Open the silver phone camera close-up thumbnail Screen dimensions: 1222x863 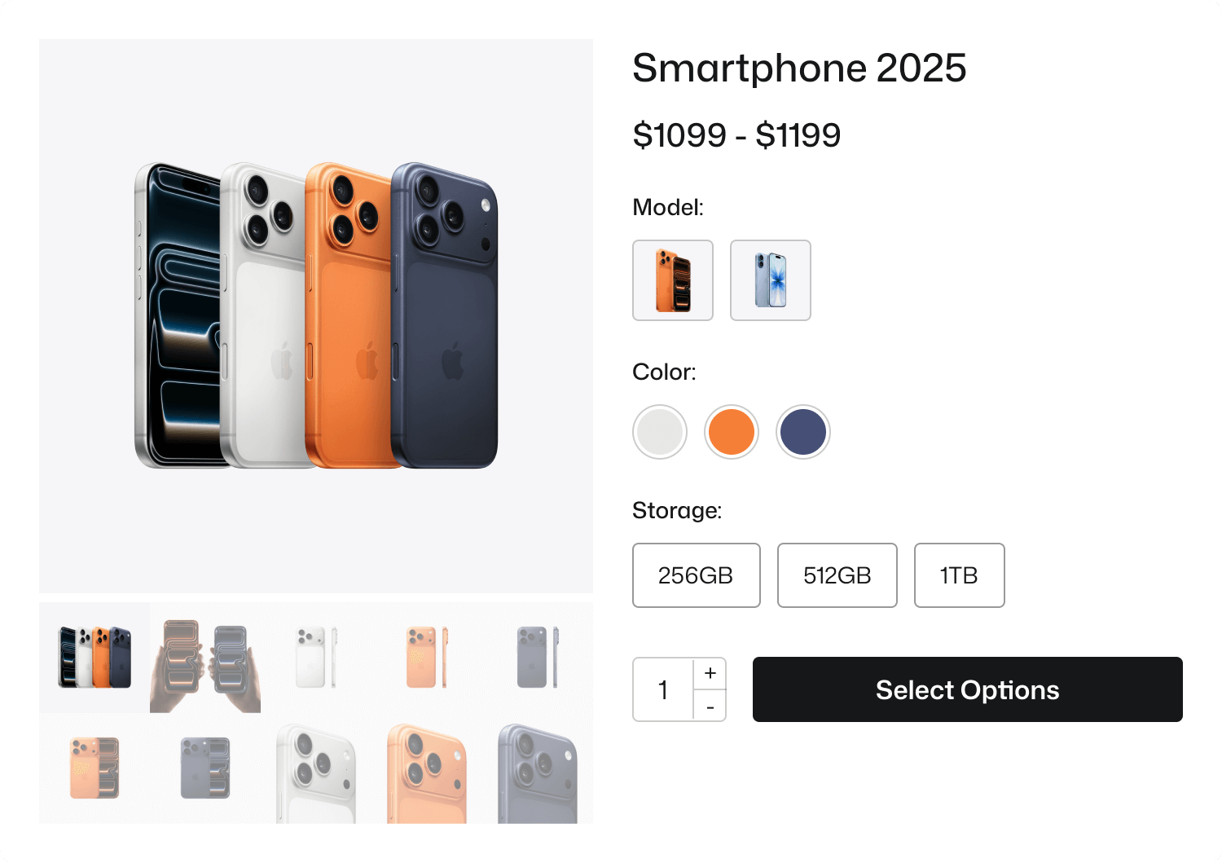coord(315,766)
